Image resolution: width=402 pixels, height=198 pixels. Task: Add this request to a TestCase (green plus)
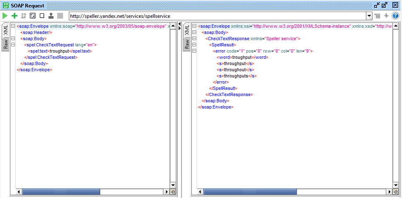point(15,16)
